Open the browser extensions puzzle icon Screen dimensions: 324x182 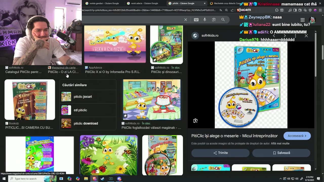pos(277,10)
